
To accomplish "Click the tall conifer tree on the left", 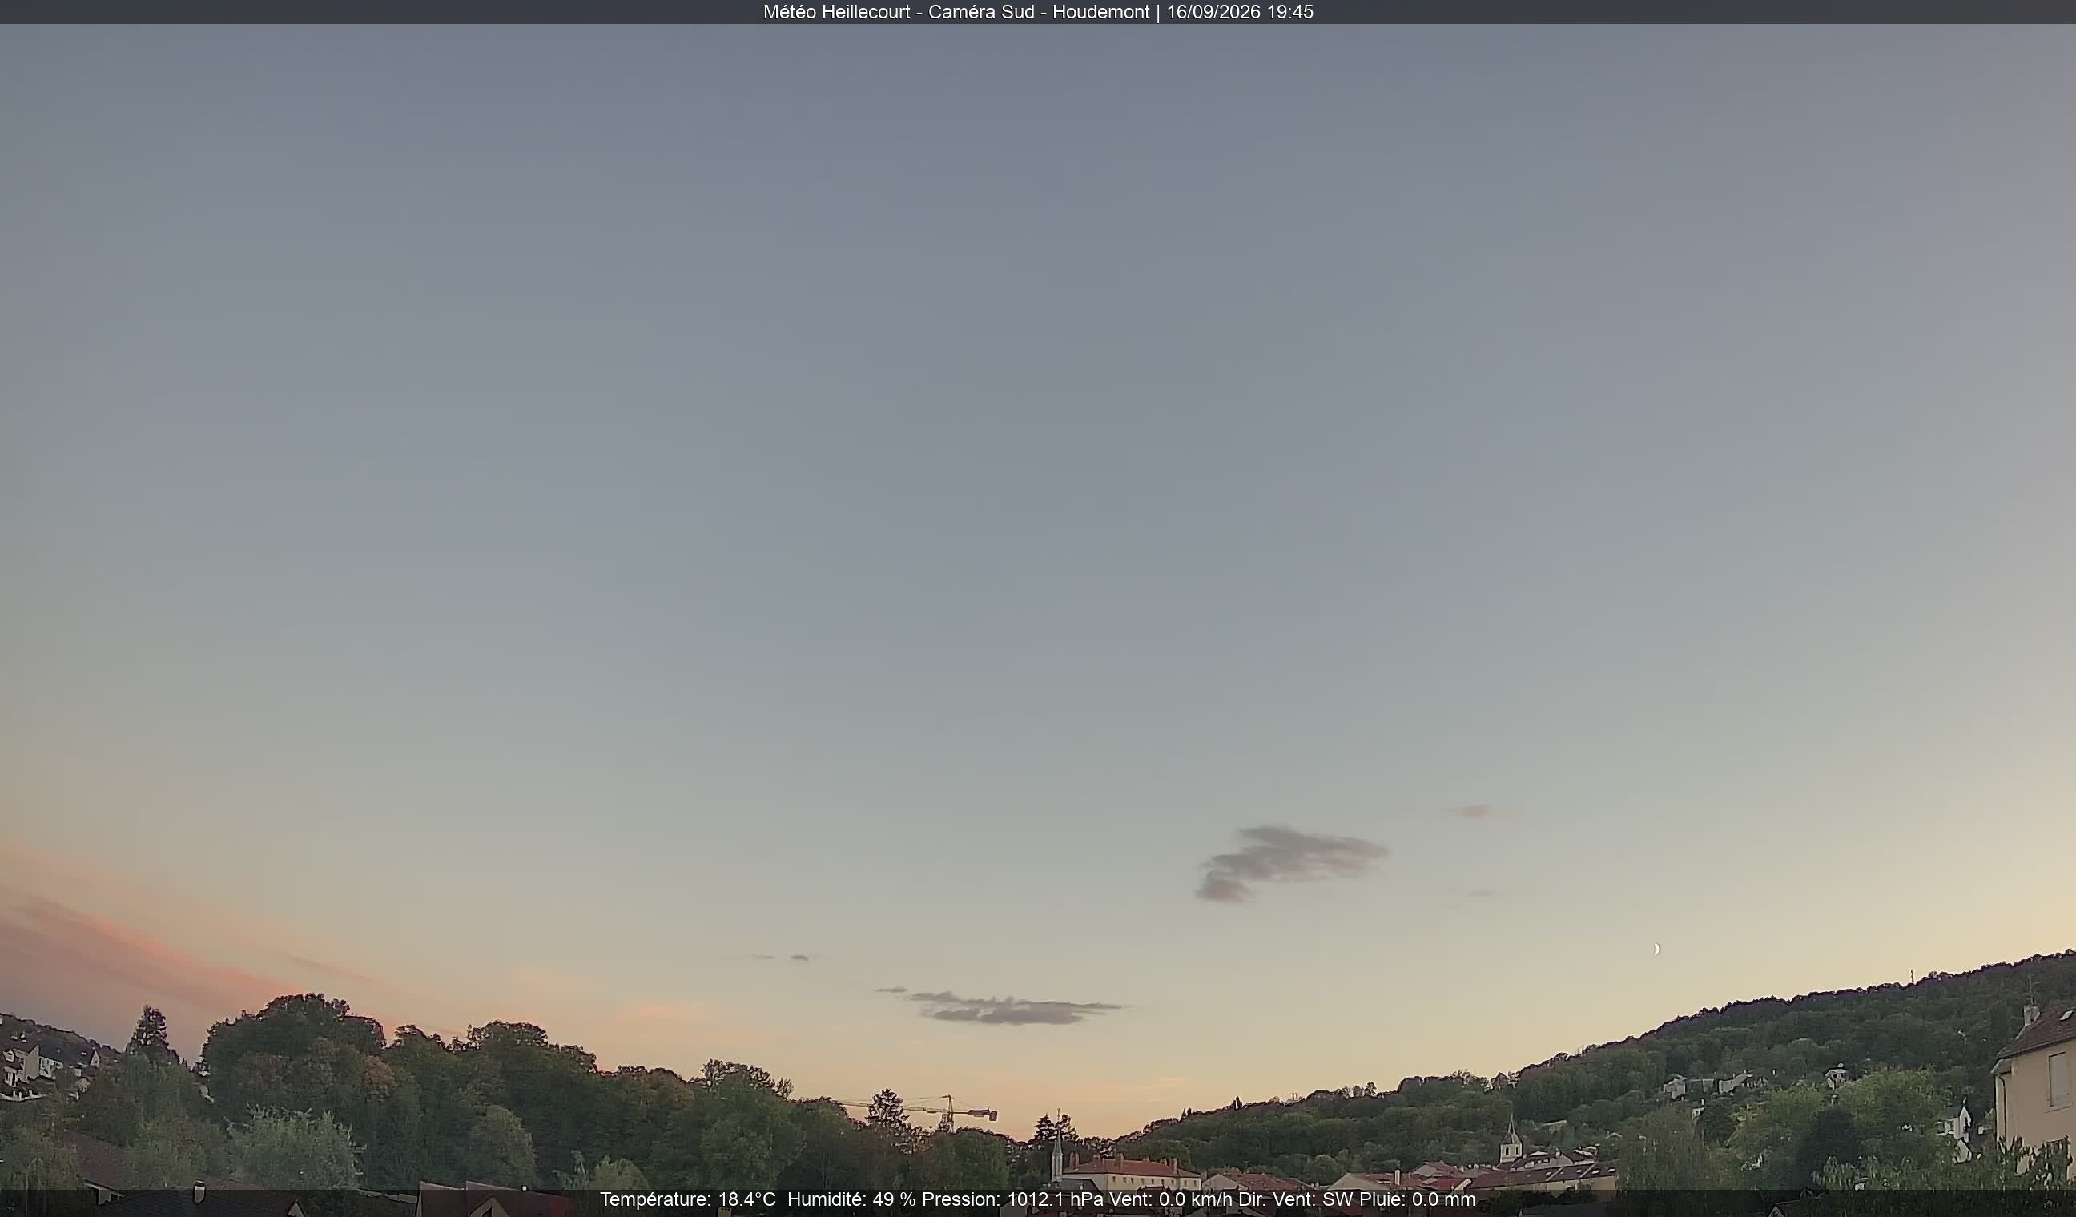I will coord(151,1034).
